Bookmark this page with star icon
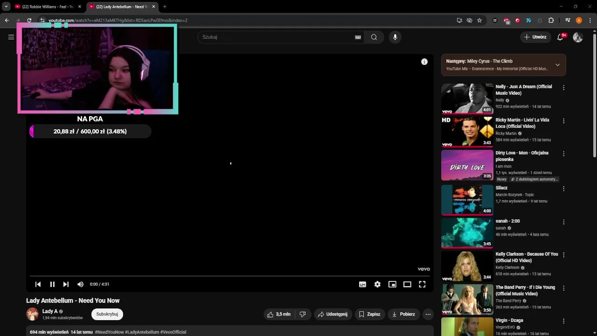The width and height of the screenshot is (597, 336). (x=479, y=20)
